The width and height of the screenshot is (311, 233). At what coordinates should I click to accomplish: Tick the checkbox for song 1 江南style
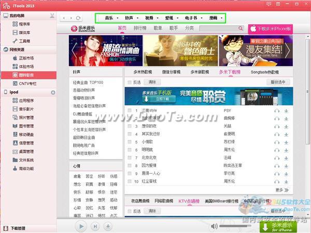pos(130,110)
